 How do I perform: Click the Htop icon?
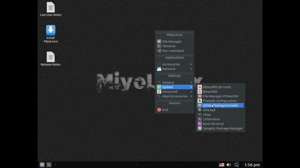[200, 114]
